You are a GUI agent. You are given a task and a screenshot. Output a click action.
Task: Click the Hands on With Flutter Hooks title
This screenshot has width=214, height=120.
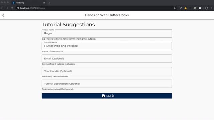(107, 15)
